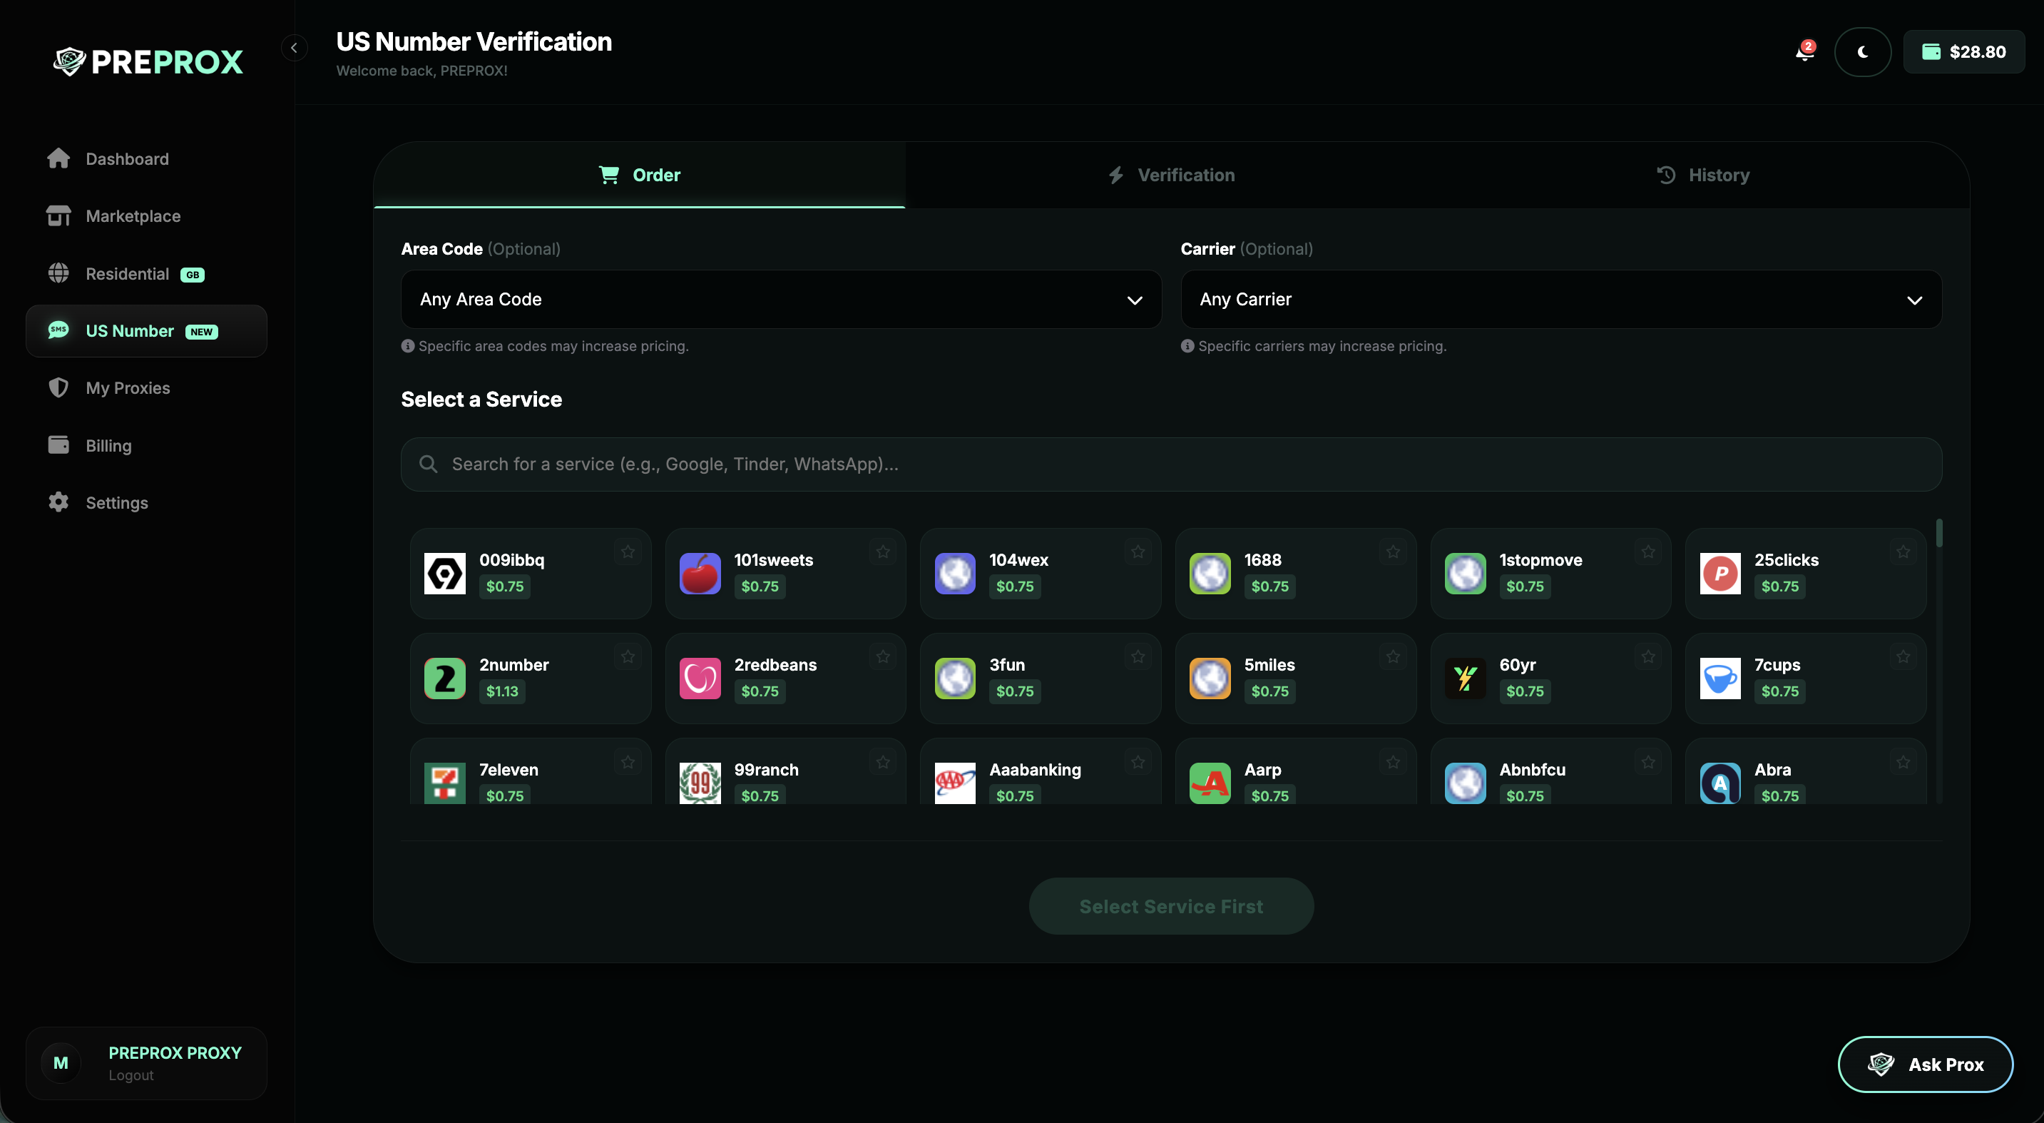The image size is (2044, 1123).
Task: Favorite the 009ibbq service
Action: pos(628,551)
